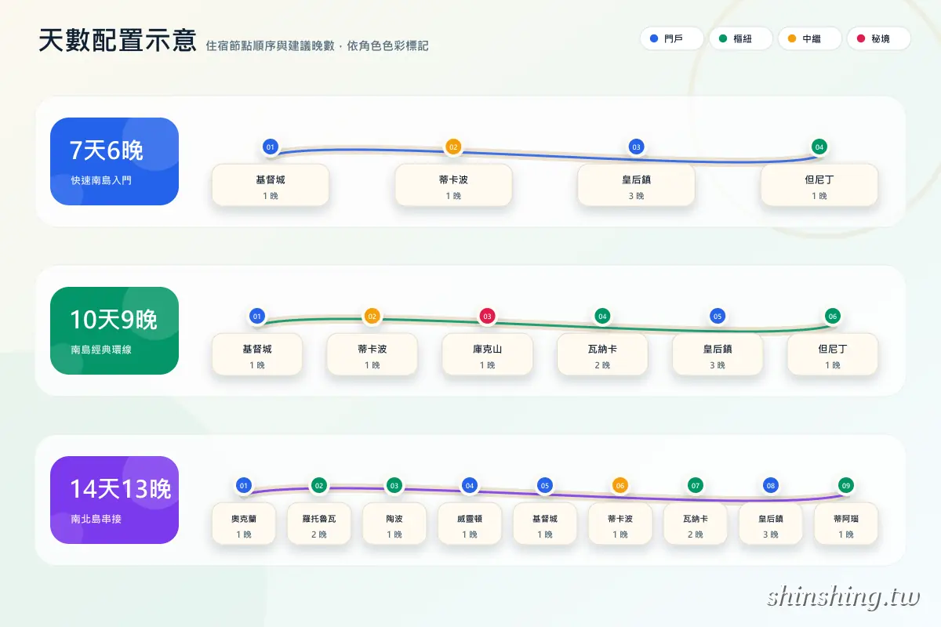
Task: Select 蒂卡波 stop card in 10天9晚 row
Action: click(x=372, y=354)
